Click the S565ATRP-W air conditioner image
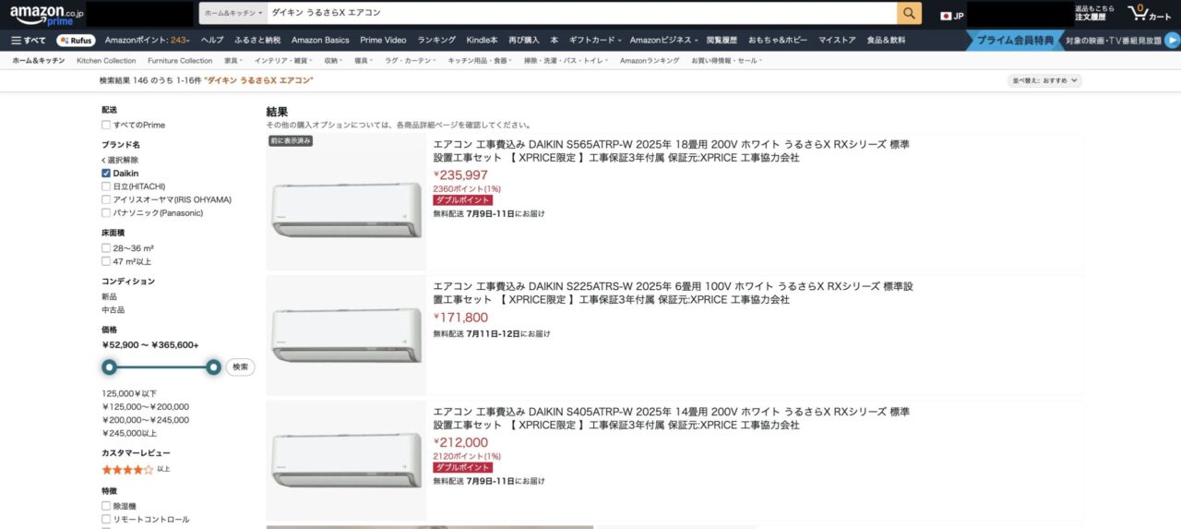Screen dimensions: 1181x529 coord(346,209)
